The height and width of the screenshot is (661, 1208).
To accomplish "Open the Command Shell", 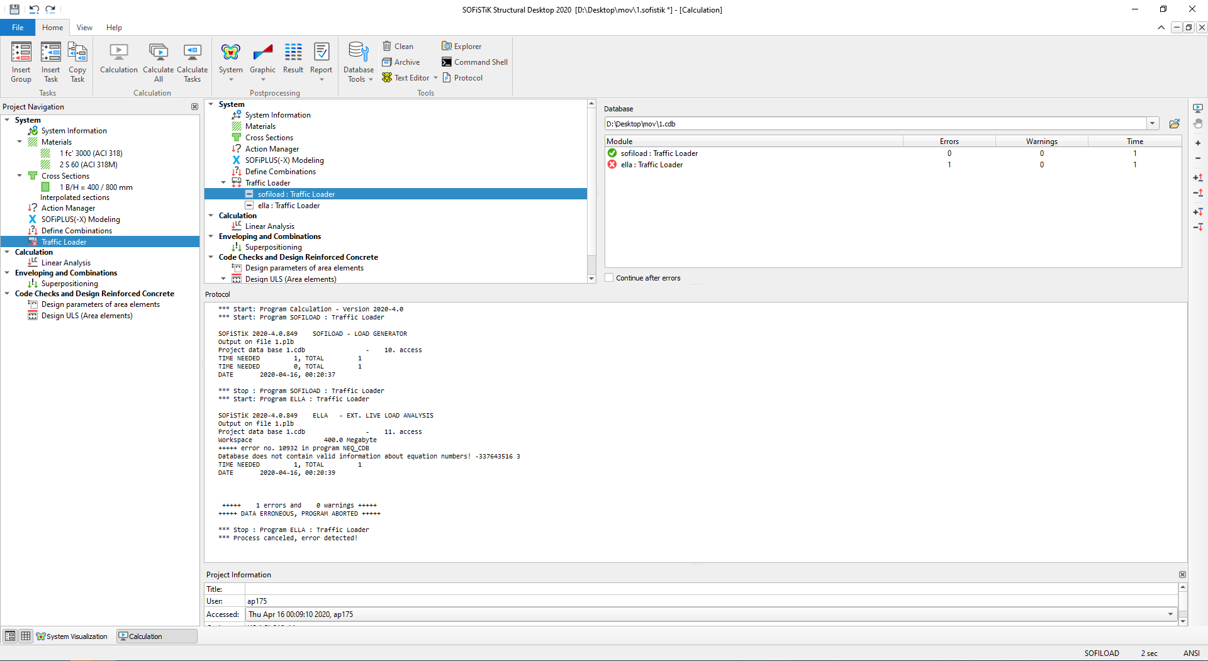I will point(474,62).
